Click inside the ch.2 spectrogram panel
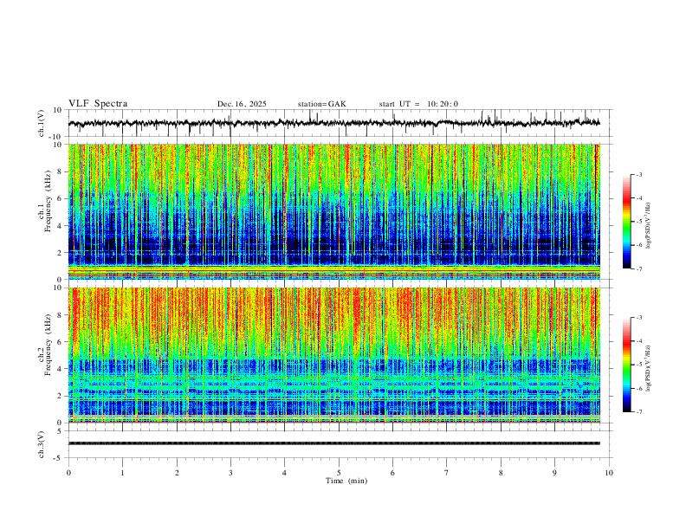This screenshot has width=686, height=530. pos(334,355)
